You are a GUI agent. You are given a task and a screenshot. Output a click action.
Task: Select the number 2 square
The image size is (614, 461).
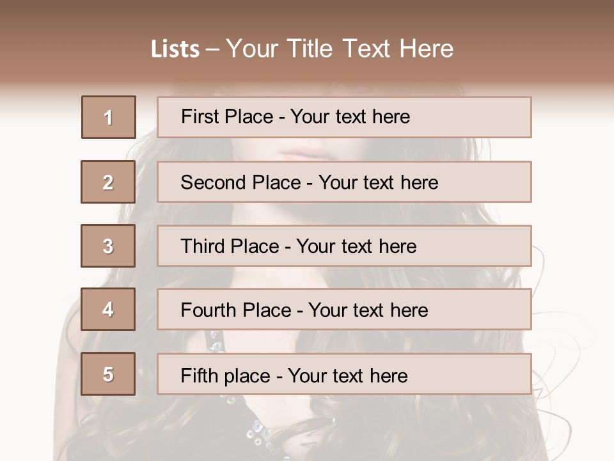(x=108, y=182)
